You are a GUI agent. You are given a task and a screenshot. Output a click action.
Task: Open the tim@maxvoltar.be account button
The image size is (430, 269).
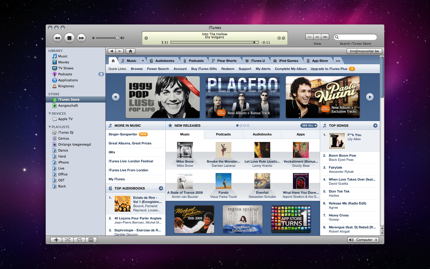click(x=364, y=51)
